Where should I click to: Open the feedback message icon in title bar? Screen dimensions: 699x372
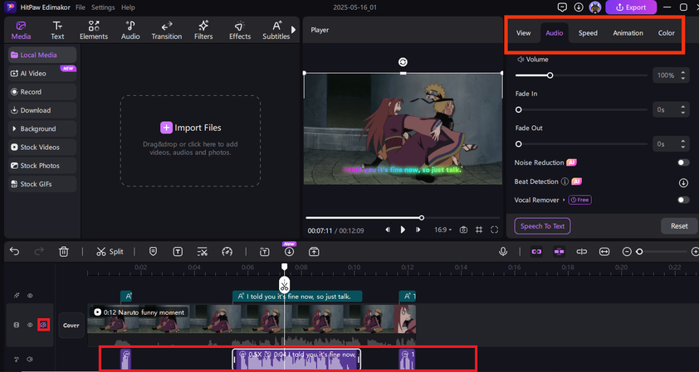point(562,7)
